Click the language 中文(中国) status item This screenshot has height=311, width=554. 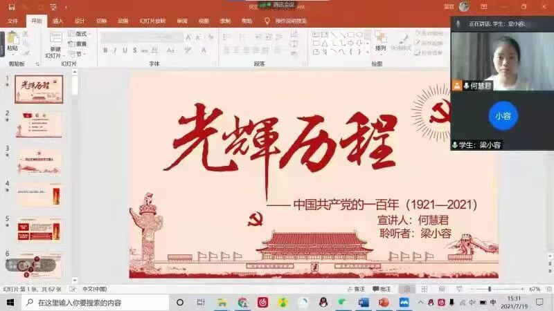(95, 289)
